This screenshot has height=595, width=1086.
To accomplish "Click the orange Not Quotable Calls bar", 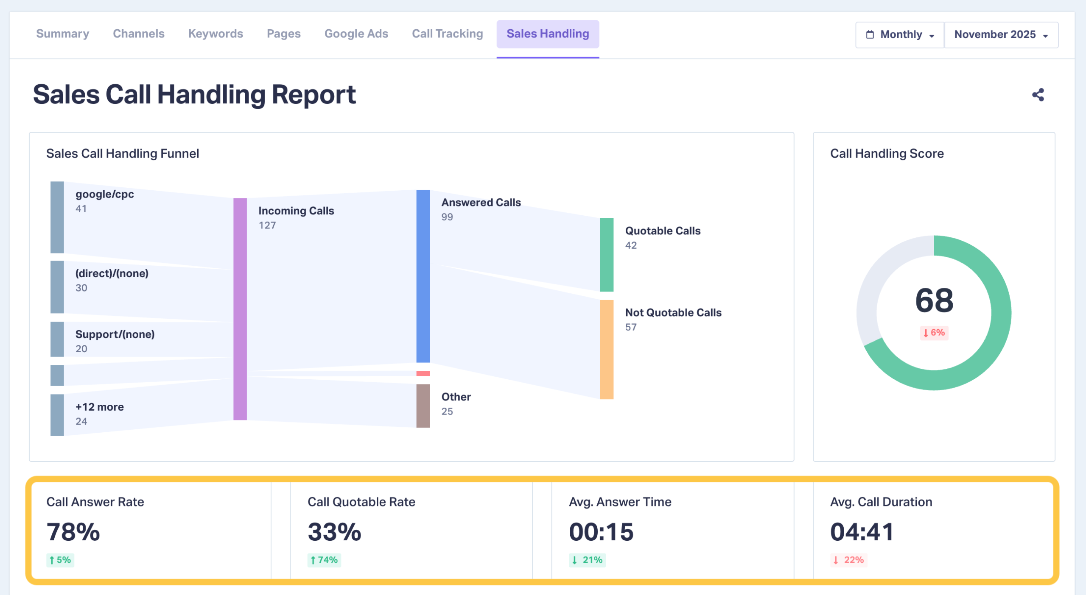I will pos(607,349).
